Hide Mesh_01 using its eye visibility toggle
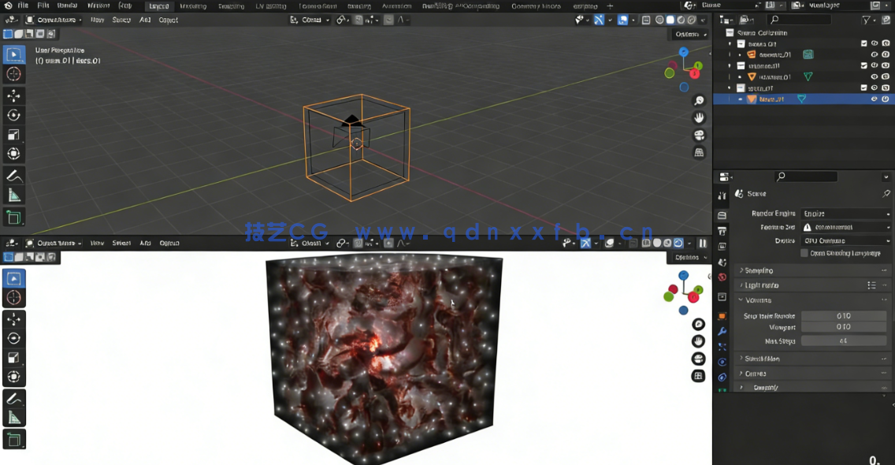The image size is (895, 465). [874, 99]
